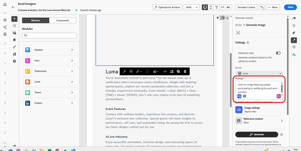Toggle the live view eye icon
The height and width of the screenshot is (151, 301).
tap(228, 7)
